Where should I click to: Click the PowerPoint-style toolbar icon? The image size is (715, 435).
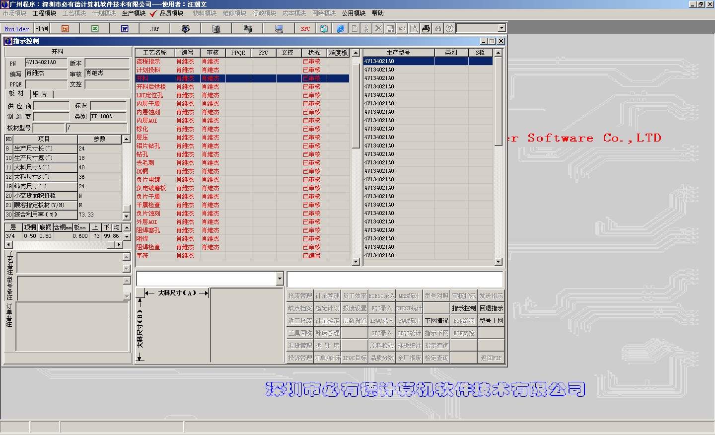click(x=65, y=29)
